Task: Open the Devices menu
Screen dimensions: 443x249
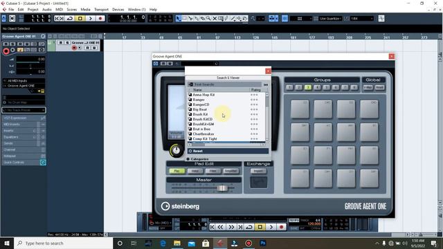Action: (118, 10)
